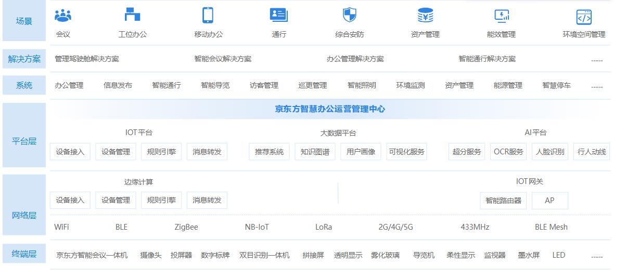Viewport: 626px width, 278px height.
Task: Click the 通行 ID card icon
Action: (x=279, y=15)
